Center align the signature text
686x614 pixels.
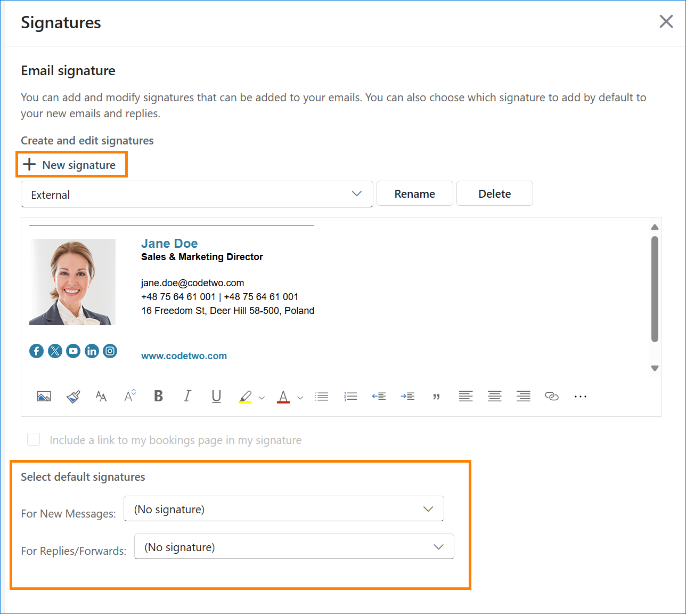point(494,396)
